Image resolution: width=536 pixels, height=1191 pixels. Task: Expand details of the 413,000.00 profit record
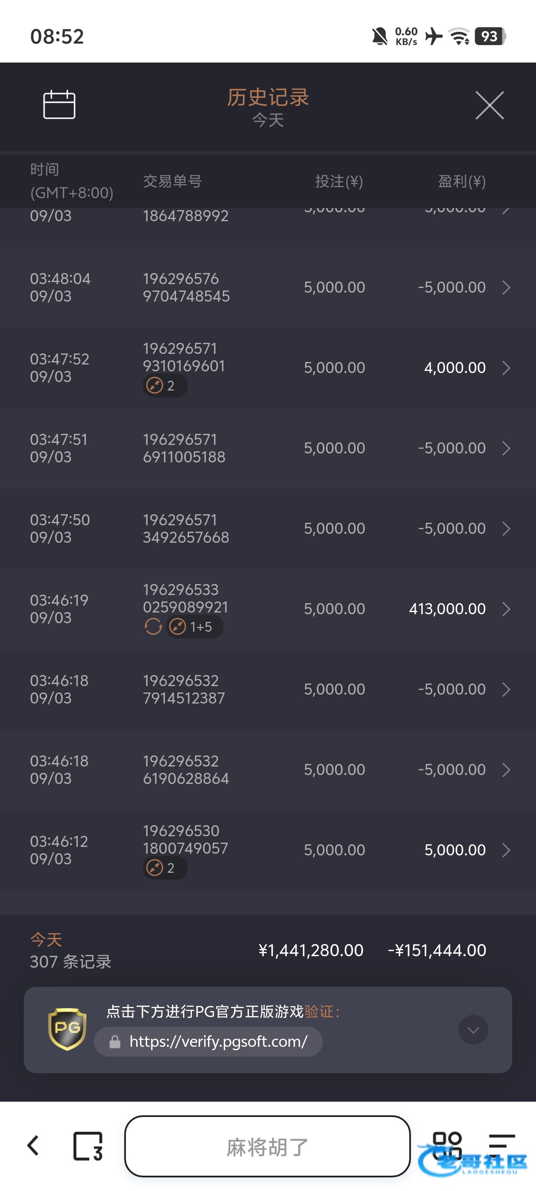point(506,609)
